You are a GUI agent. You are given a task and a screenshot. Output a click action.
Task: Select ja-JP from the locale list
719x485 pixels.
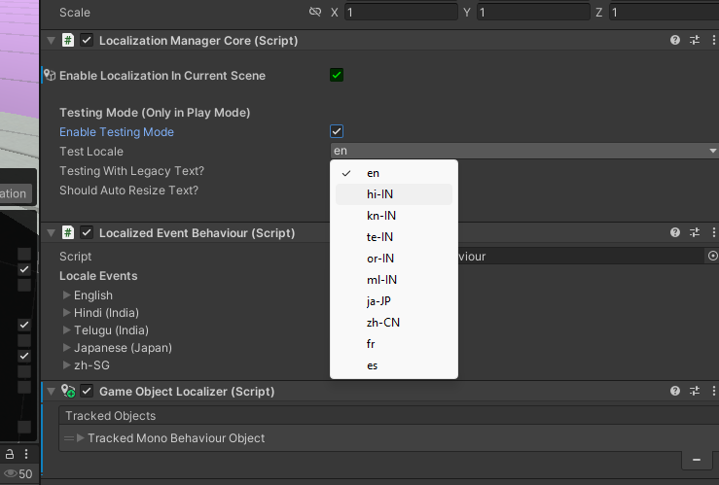click(394, 301)
